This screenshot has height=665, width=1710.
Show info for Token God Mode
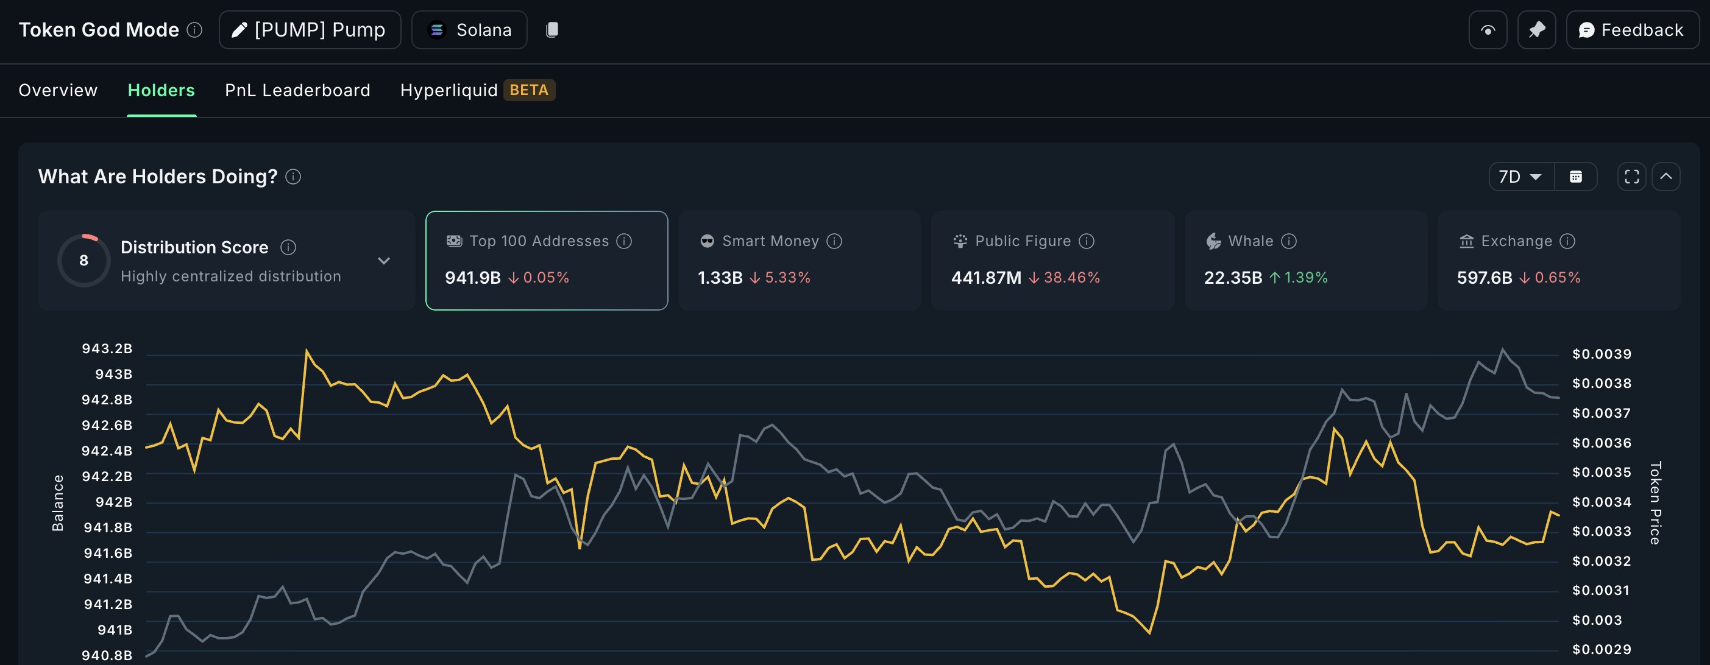[x=194, y=30]
